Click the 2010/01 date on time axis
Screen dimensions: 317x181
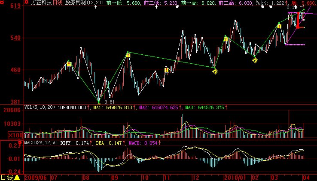pyautogui.click(x=235, y=178)
